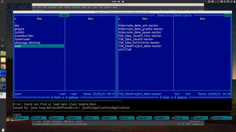Select the dev folder in /opt panel
Screen dimensions: 236x132
click(x=17, y=26)
